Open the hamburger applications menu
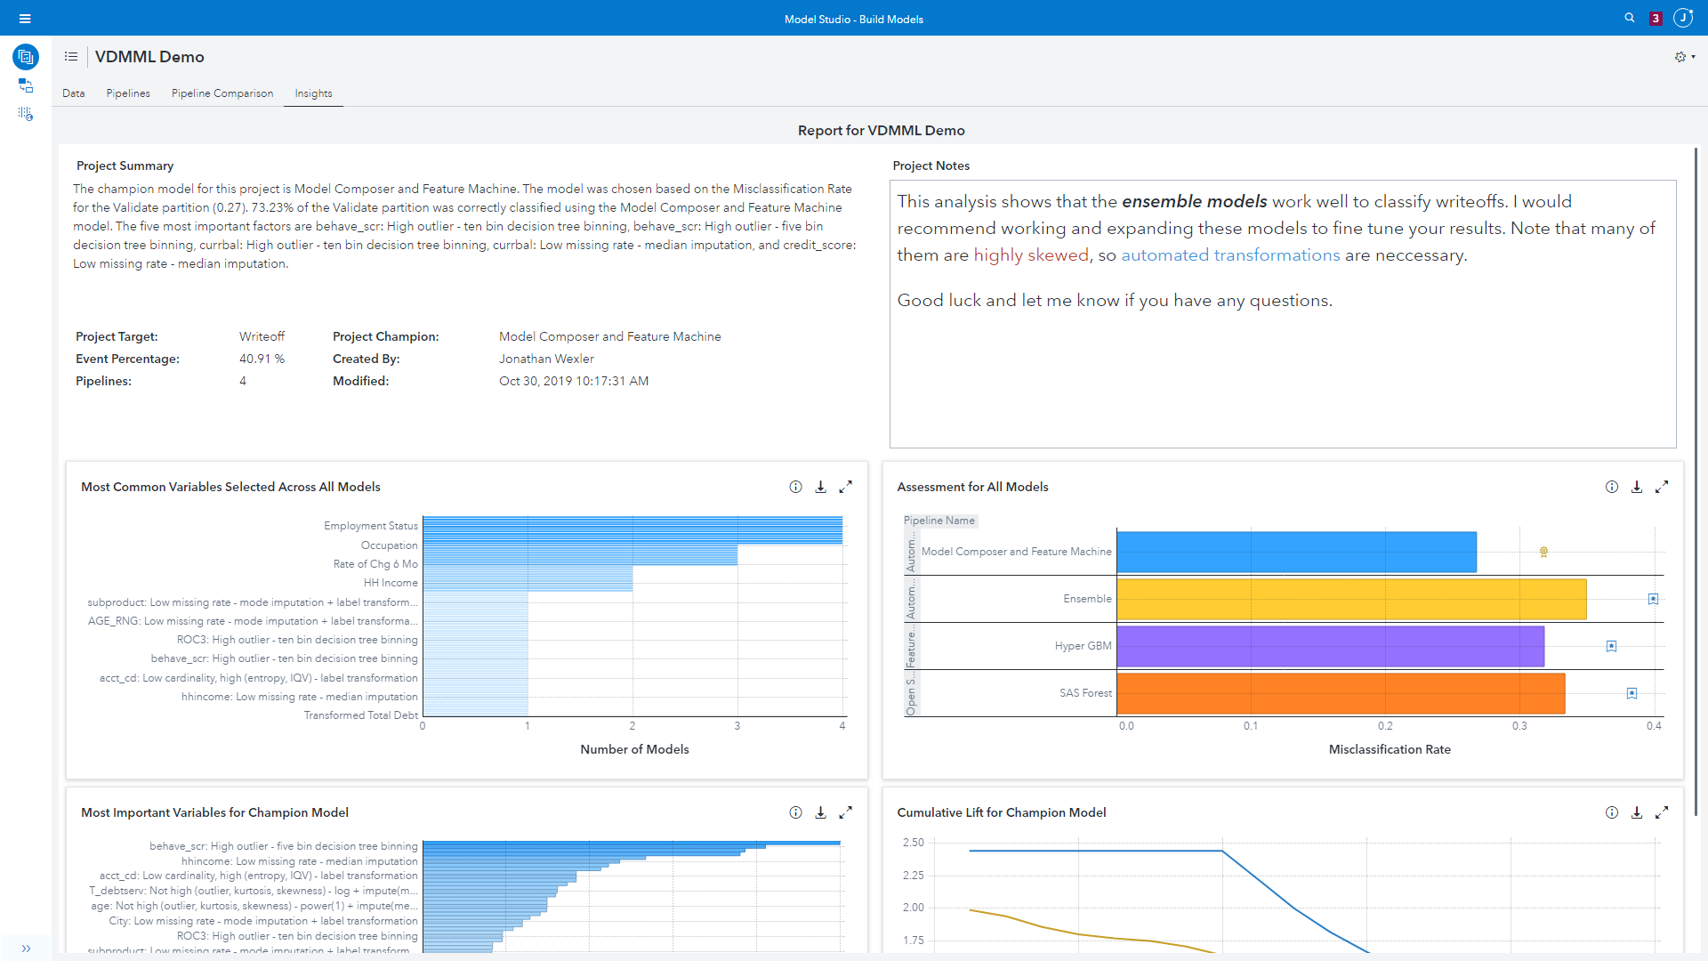Image resolution: width=1708 pixels, height=961 pixels. pos(25,19)
